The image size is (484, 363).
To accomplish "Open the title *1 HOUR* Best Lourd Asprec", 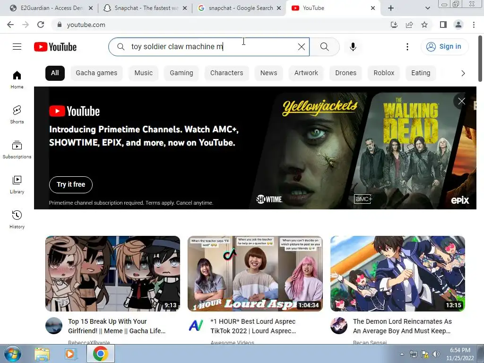I will click(x=253, y=326).
